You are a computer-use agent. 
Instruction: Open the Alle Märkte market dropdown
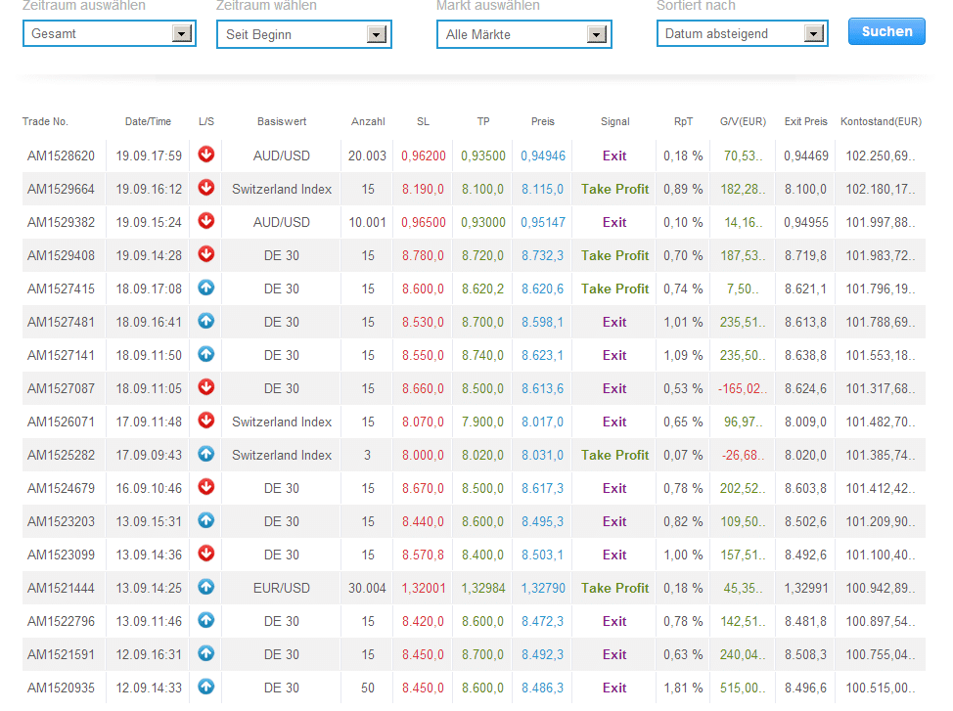click(523, 34)
